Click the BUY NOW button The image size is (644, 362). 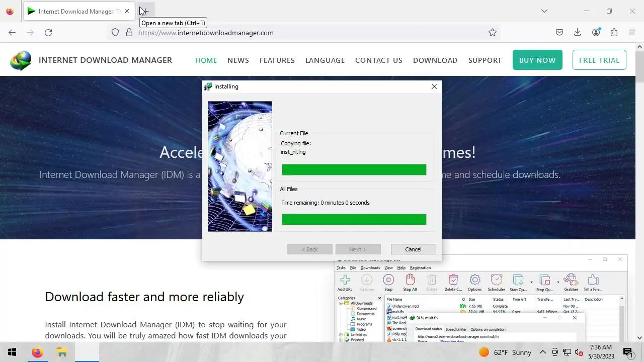point(537,60)
